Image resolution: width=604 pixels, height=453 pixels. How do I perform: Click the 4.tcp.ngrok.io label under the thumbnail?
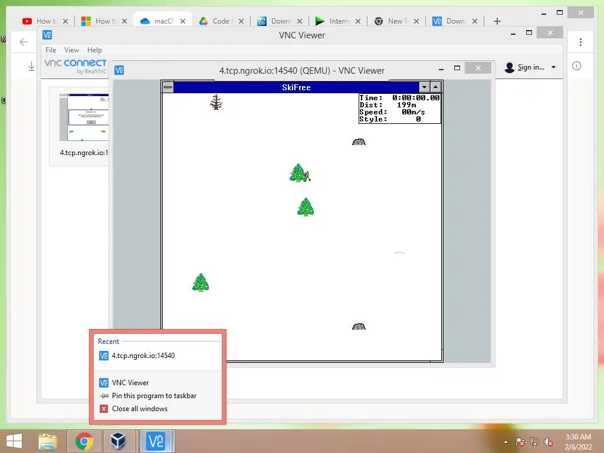pyautogui.click(x=84, y=153)
